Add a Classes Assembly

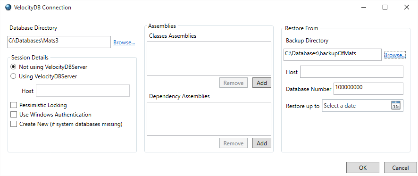pos(261,83)
